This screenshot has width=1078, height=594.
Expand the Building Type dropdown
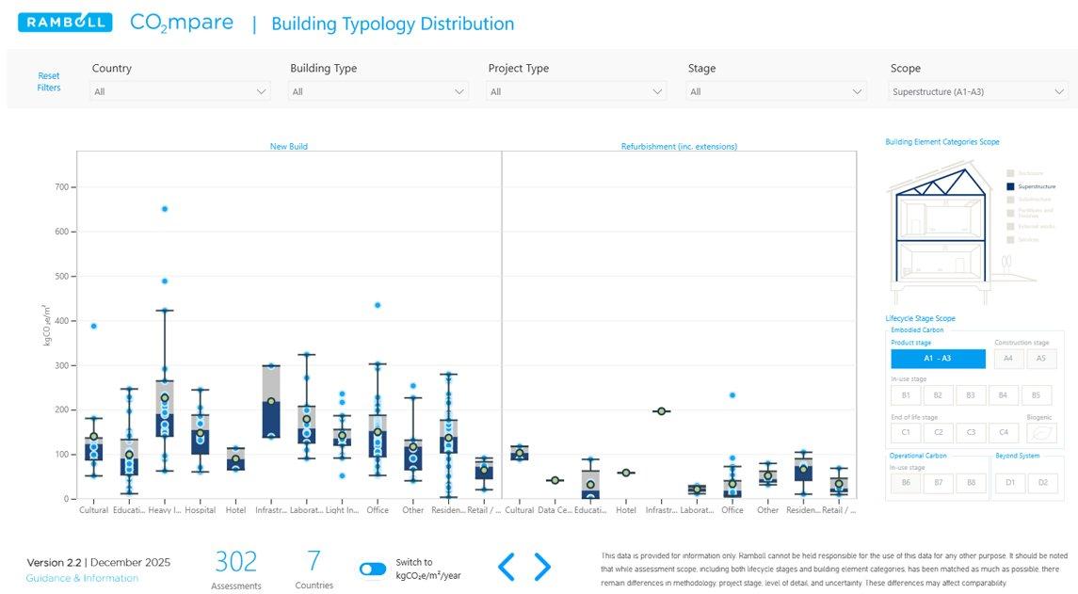378,91
